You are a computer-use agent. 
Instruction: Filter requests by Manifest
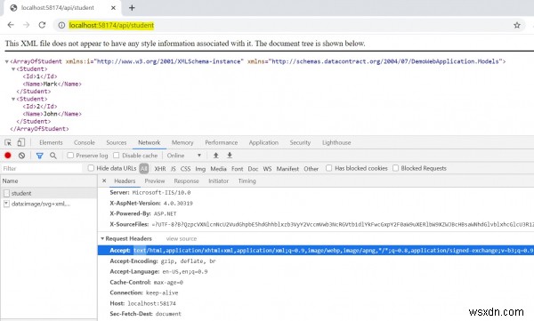coord(287,168)
